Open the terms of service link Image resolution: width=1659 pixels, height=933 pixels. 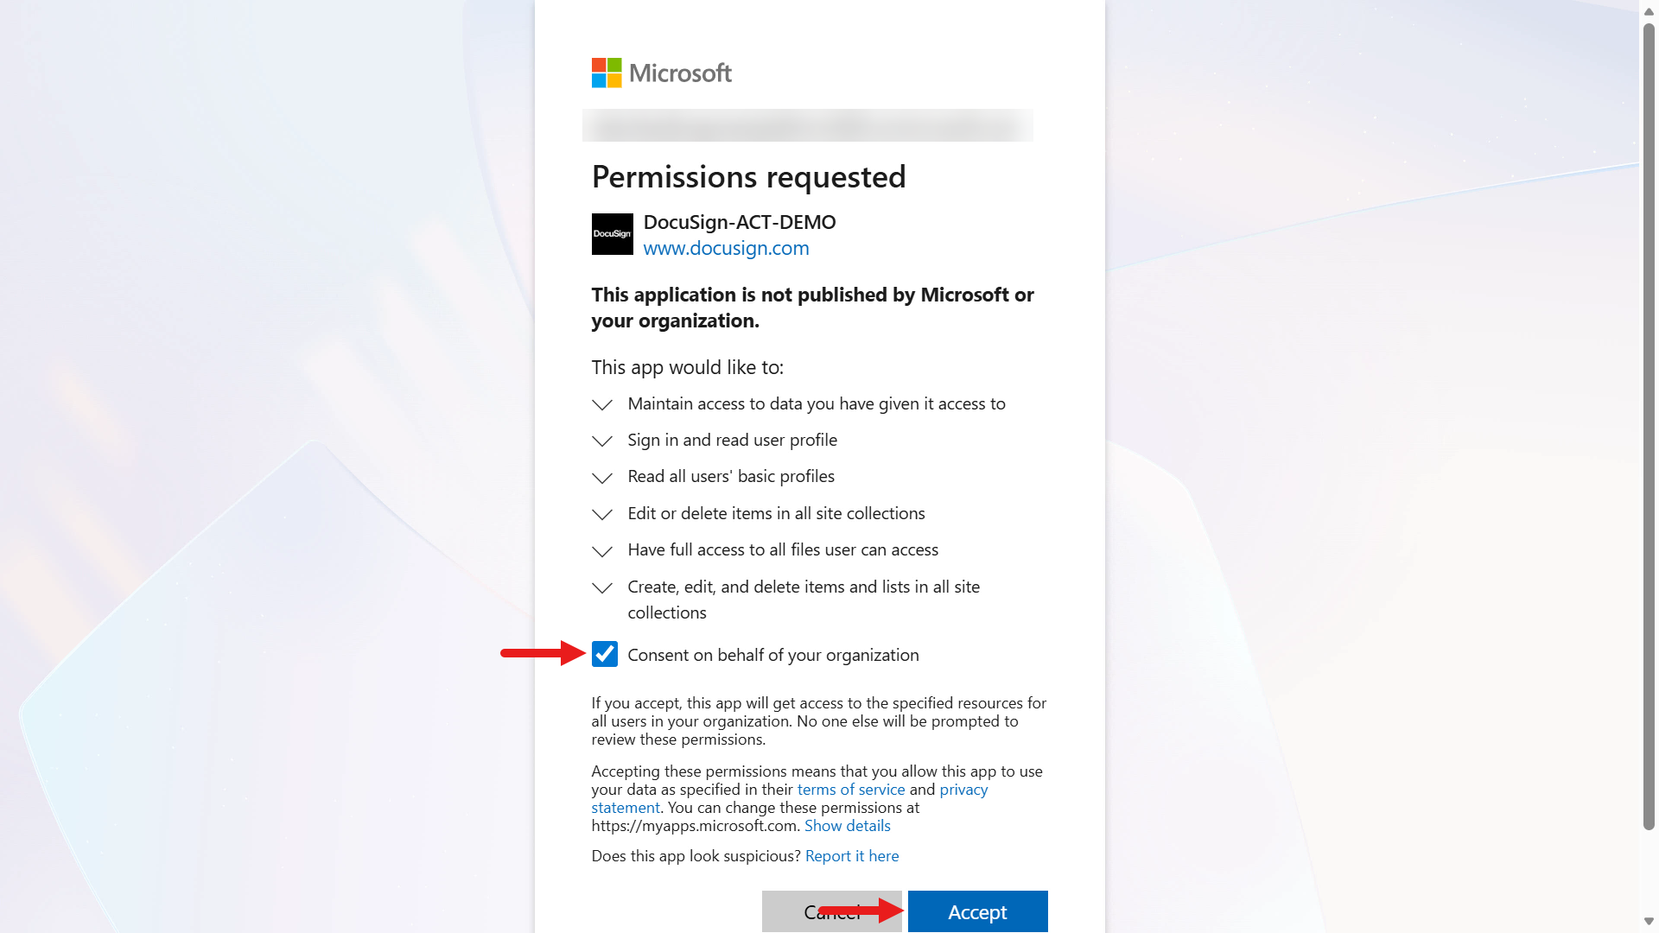point(851,789)
